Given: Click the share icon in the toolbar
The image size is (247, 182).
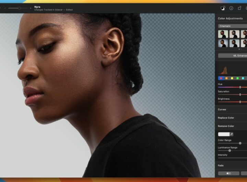Looking at the screenshot, I should click(239, 8).
